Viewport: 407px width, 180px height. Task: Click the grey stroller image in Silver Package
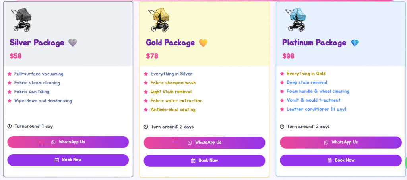click(22, 19)
